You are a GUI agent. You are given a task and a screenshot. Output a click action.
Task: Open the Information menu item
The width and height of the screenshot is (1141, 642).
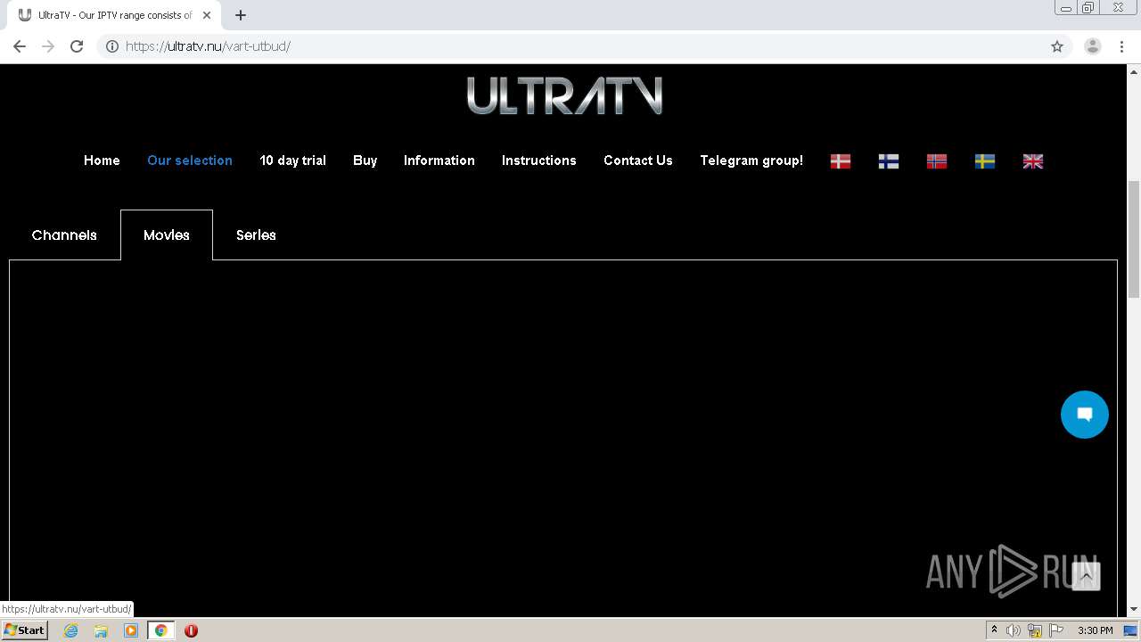(439, 160)
